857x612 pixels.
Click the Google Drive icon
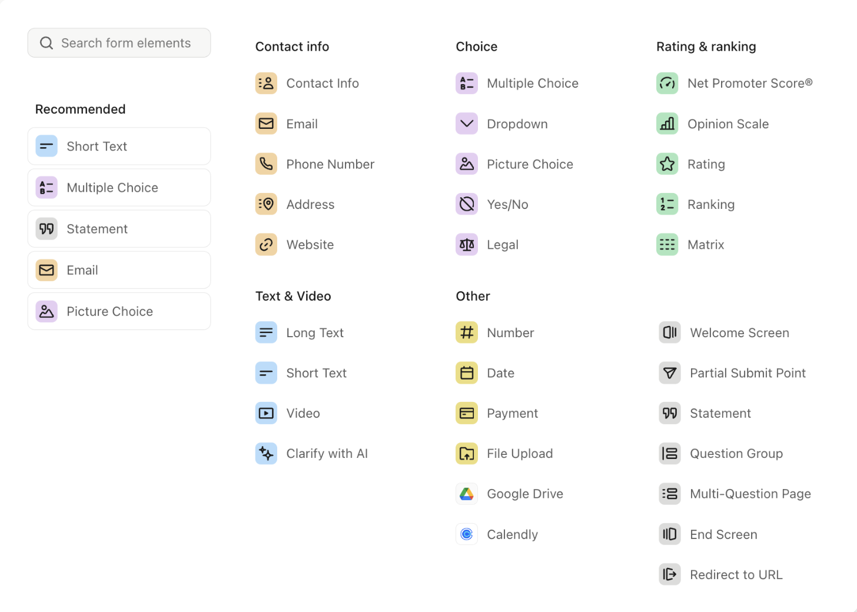(x=467, y=494)
